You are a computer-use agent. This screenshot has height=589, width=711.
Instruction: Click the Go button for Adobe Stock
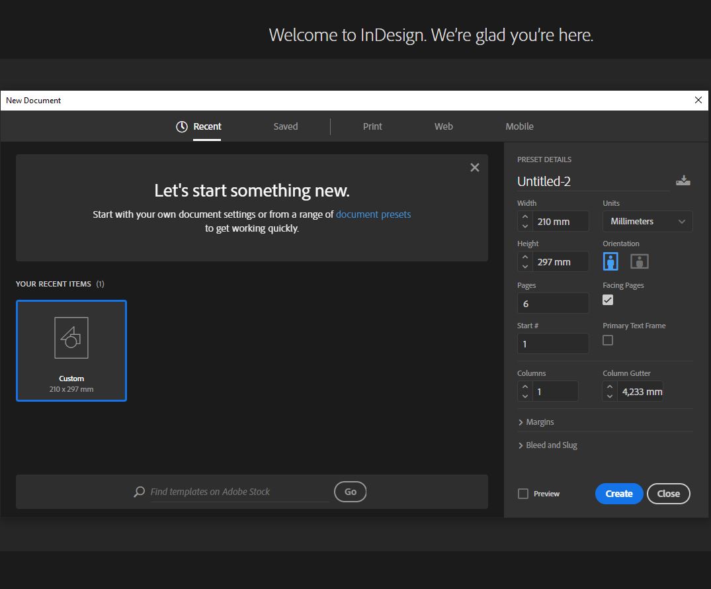click(350, 492)
